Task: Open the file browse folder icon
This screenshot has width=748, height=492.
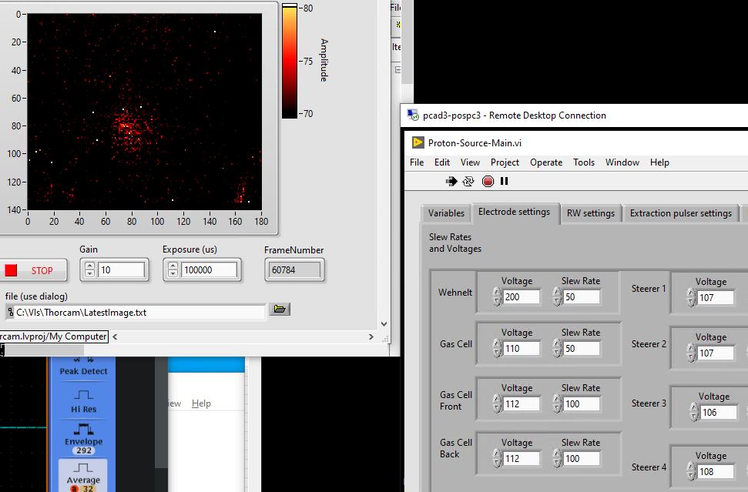Action: pyautogui.click(x=280, y=310)
